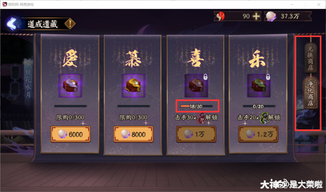Click the padlock on the 喜 item
This screenshot has height=192, width=326.
pos(205,77)
